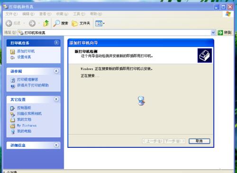Open 扫描仪和照相机 link
Screen dimensions: 237x173
[29, 114]
